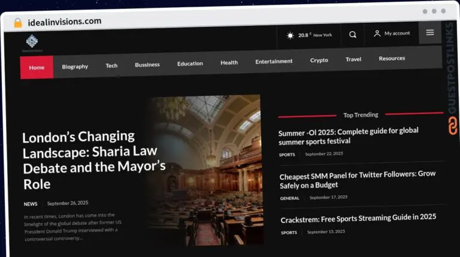This screenshot has height=257, width=460.
Task: Open the hamburger menu
Action: [430, 32]
